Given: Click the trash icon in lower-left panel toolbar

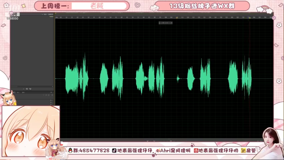Looking at the screenshot, I should [x=49, y=95].
